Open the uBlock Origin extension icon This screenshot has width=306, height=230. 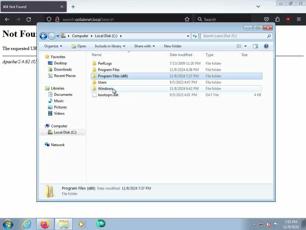pos(288,19)
